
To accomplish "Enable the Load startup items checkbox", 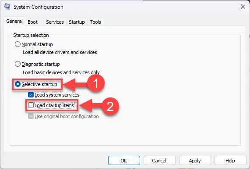I will click(x=31, y=105).
